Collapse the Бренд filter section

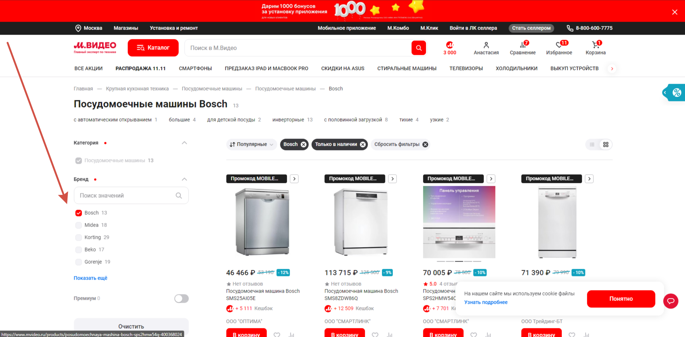pyautogui.click(x=184, y=179)
